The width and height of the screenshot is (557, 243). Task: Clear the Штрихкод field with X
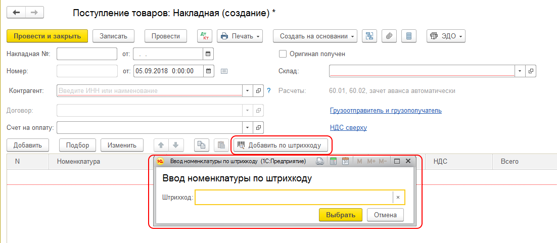click(x=398, y=198)
